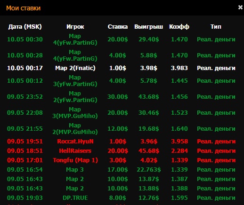244x205 pixels.
Task: Select the coefficient 1.523
Action: [179, 113]
